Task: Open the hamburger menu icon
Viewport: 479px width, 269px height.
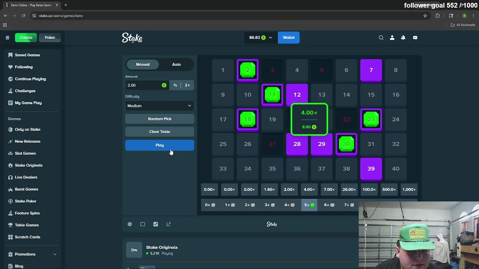Action: coord(7,37)
